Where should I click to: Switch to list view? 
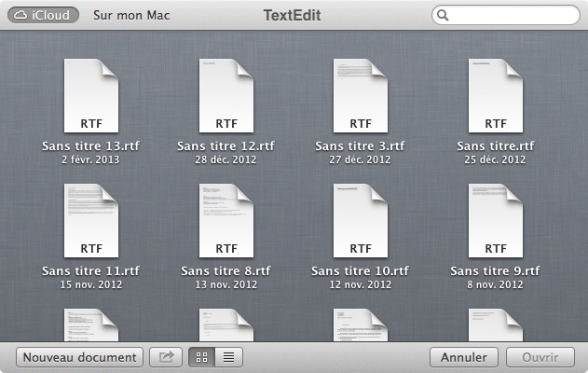click(229, 357)
